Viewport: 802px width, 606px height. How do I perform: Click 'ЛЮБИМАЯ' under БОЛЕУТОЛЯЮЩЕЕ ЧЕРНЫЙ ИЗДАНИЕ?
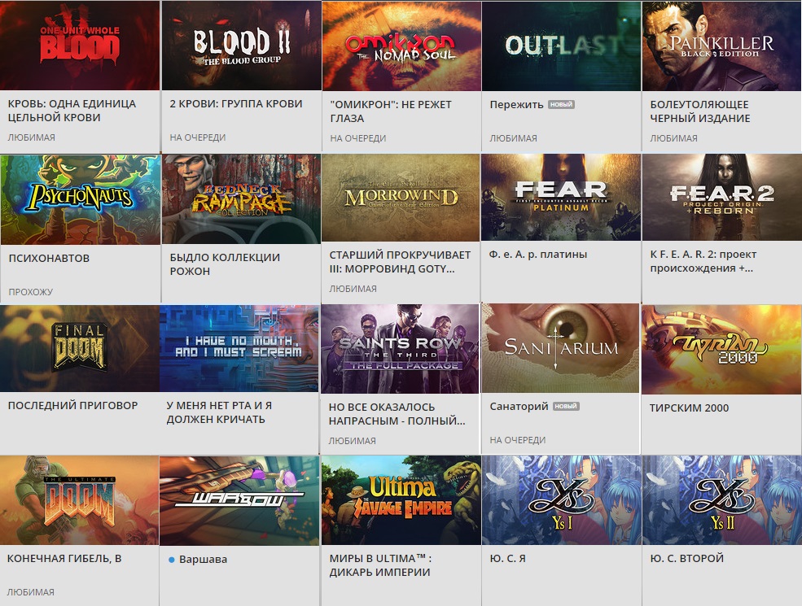(x=673, y=138)
